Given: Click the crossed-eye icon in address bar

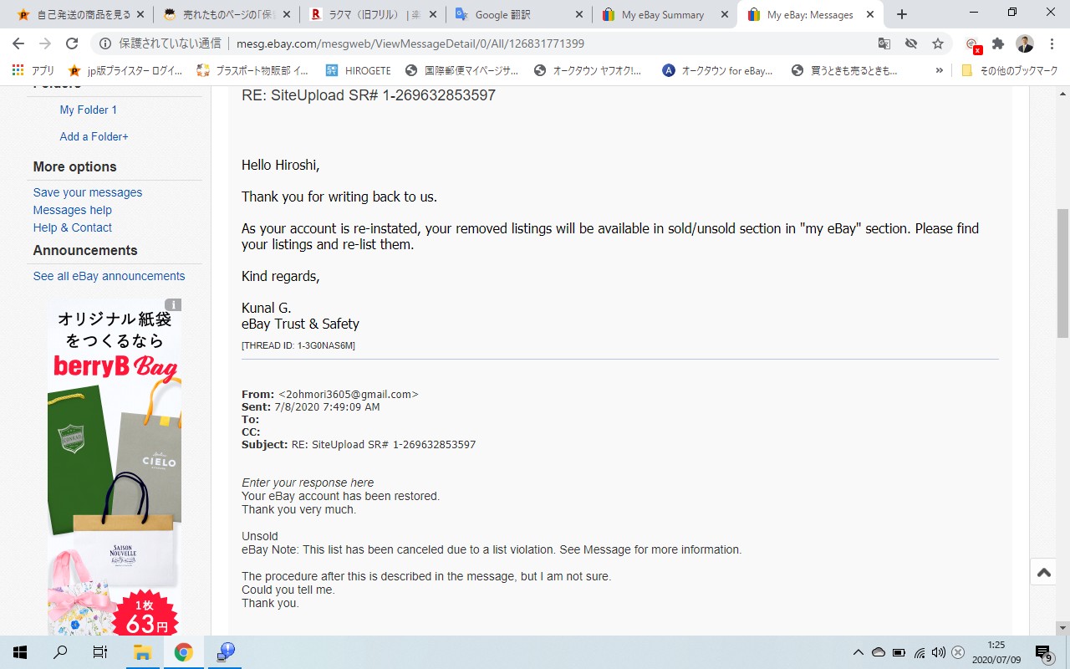Looking at the screenshot, I should pyautogui.click(x=911, y=43).
